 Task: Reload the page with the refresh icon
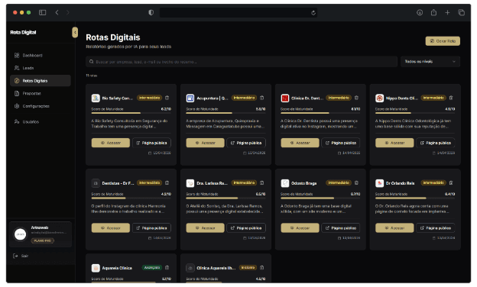coord(313,13)
